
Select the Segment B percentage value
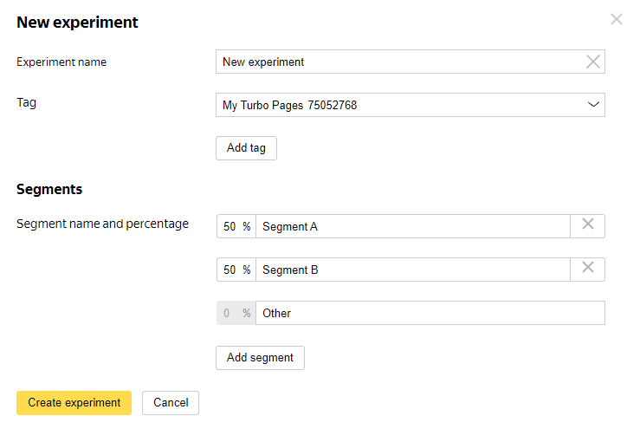pos(229,270)
